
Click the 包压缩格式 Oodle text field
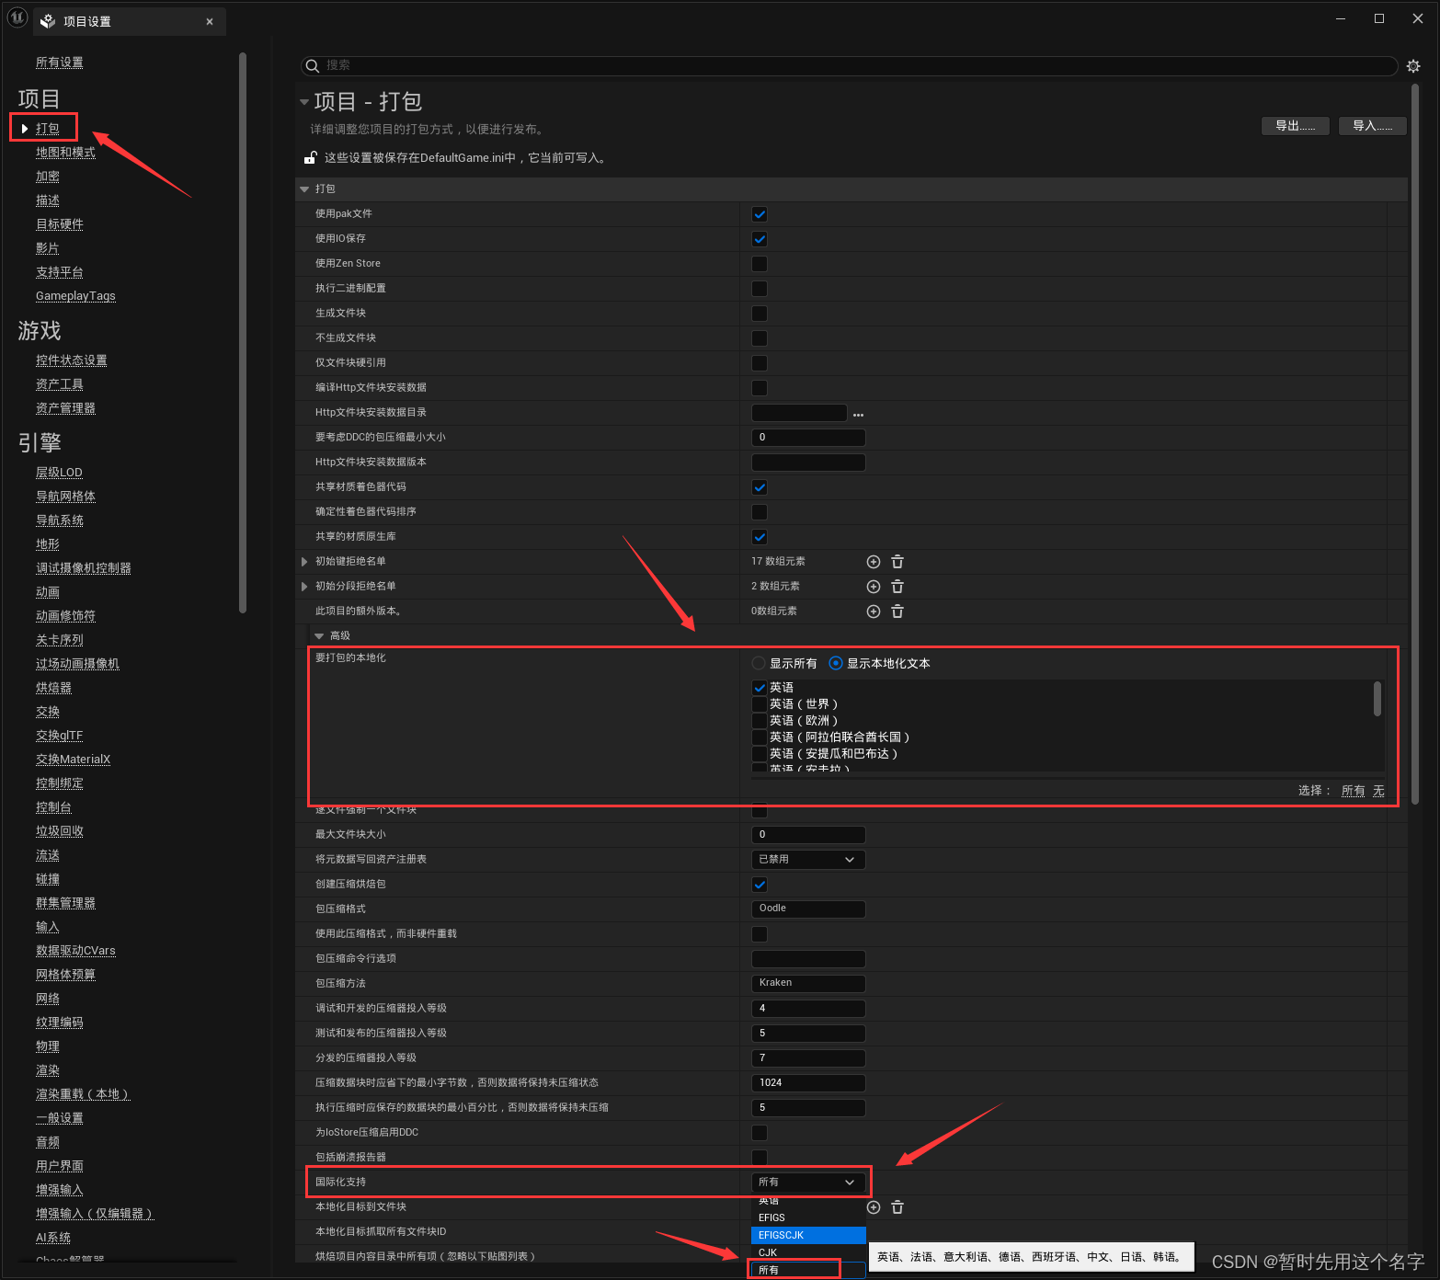pos(808,909)
